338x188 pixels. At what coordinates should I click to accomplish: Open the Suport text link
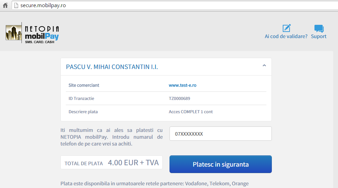click(x=319, y=36)
